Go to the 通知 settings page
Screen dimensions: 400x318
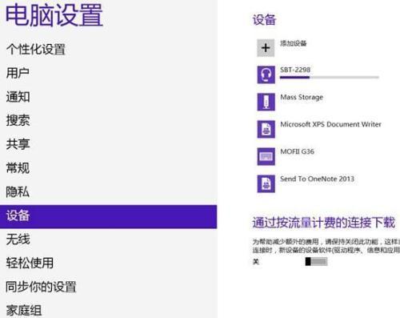(x=18, y=97)
